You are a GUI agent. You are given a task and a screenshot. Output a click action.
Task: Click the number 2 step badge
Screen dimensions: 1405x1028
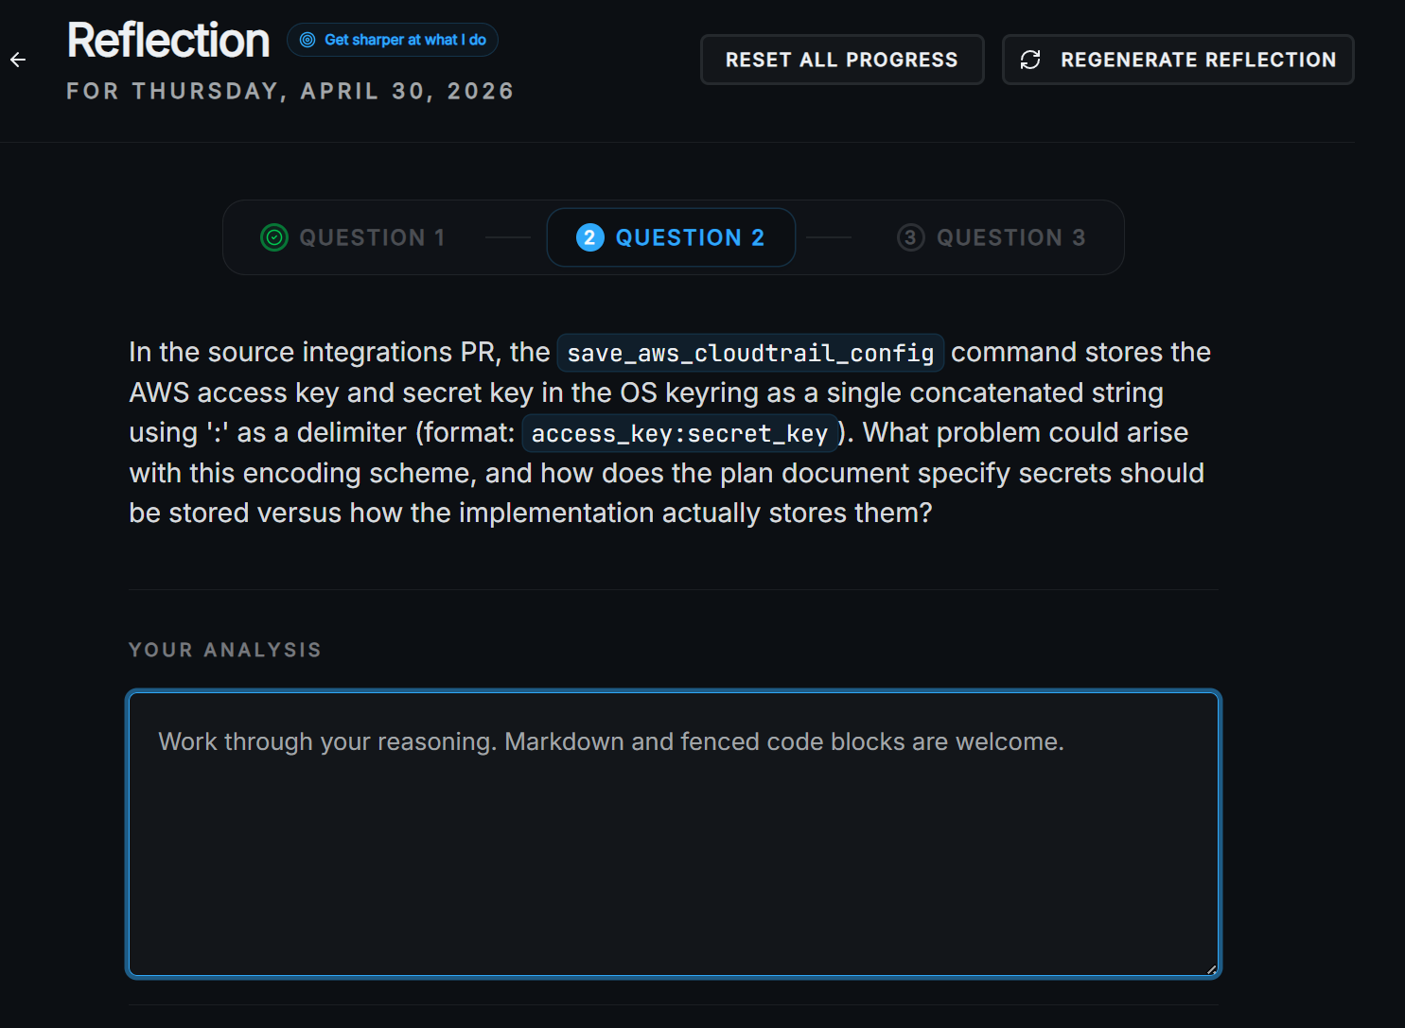[589, 237]
